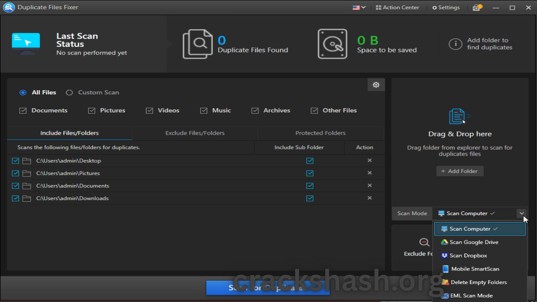The width and height of the screenshot is (537, 302).
Task: Open the language flag selector
Action: tap(359, 8)
